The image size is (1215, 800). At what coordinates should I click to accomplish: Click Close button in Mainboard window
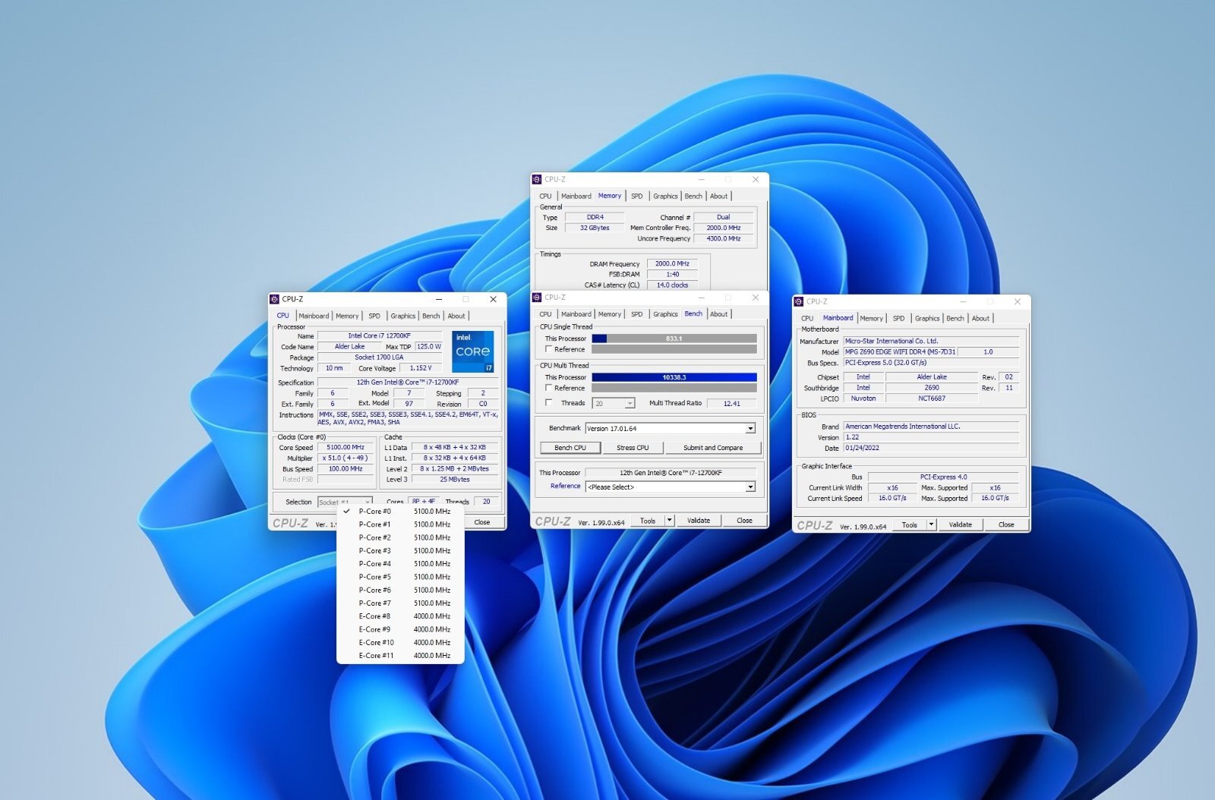(1006, 524)
